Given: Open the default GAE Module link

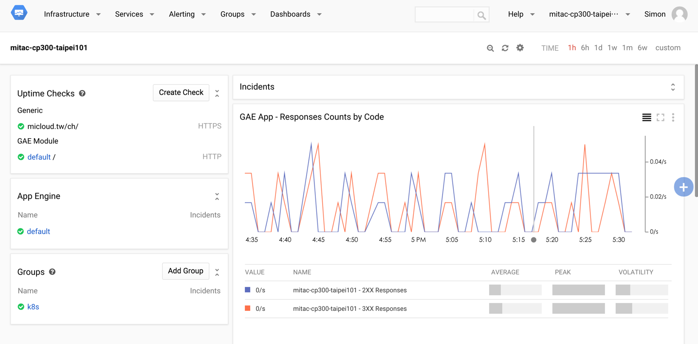Looking at the screenshot, I should pos(39,157).
